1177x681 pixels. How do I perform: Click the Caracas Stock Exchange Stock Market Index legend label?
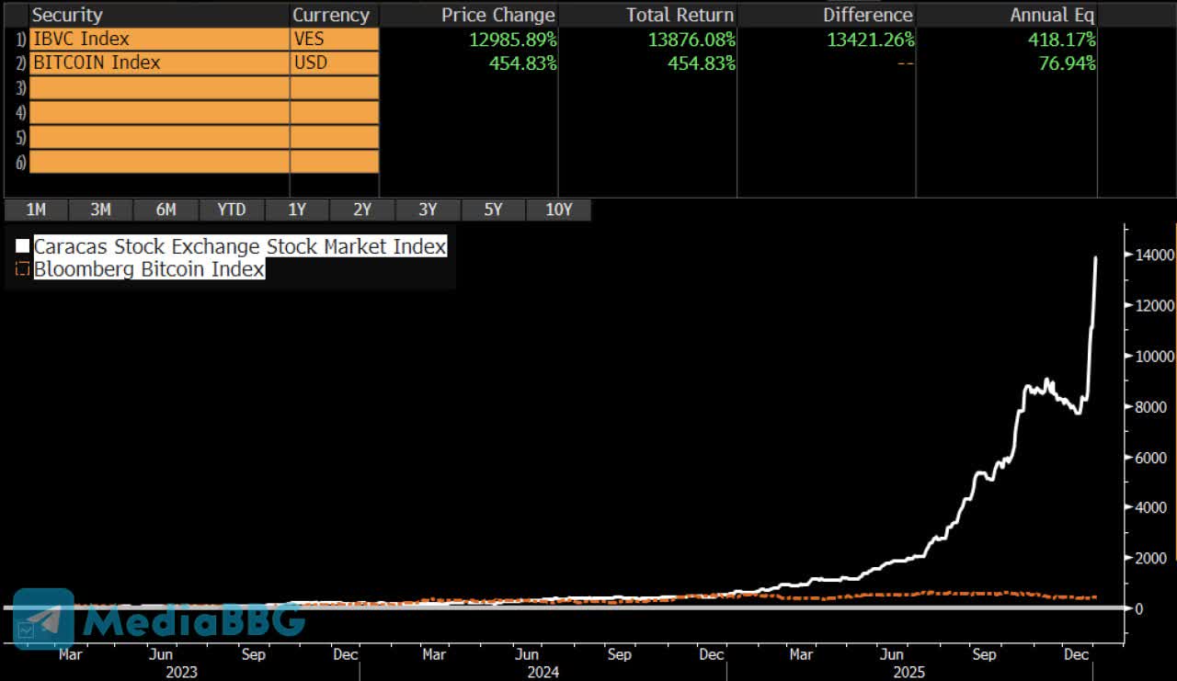click(x=240, y=246)
